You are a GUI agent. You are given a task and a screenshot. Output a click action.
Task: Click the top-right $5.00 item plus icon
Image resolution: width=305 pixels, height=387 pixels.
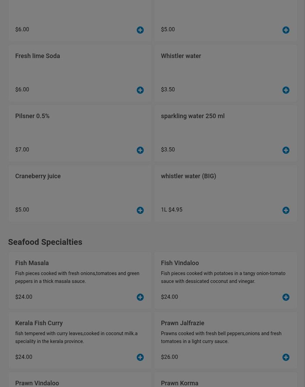point(286,30)
